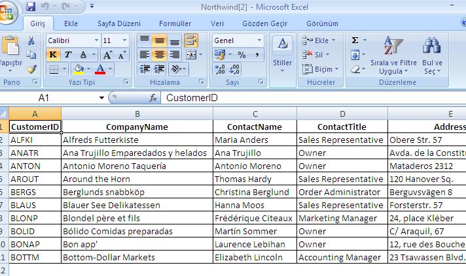Save the workbook with floppy icon
466x276 pixels.
click(x=31, y=7)
